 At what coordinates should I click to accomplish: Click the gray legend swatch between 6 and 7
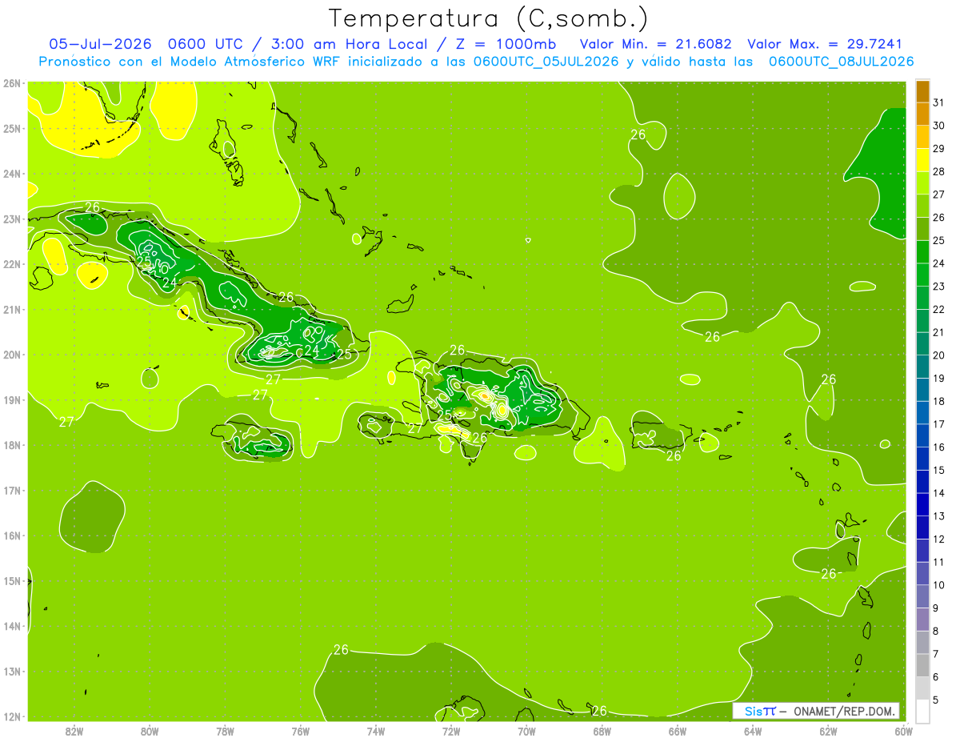(x=922, y=665)
